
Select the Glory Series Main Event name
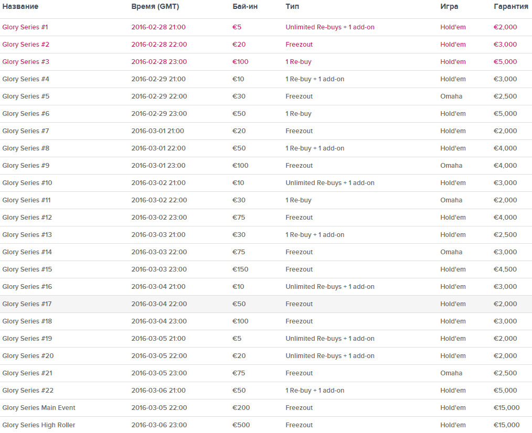(x=39, y=407)
